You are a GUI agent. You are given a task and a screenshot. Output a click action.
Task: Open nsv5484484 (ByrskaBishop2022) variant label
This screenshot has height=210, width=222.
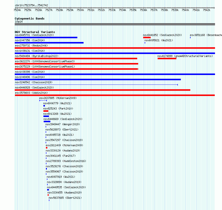[x=37, y=56]
